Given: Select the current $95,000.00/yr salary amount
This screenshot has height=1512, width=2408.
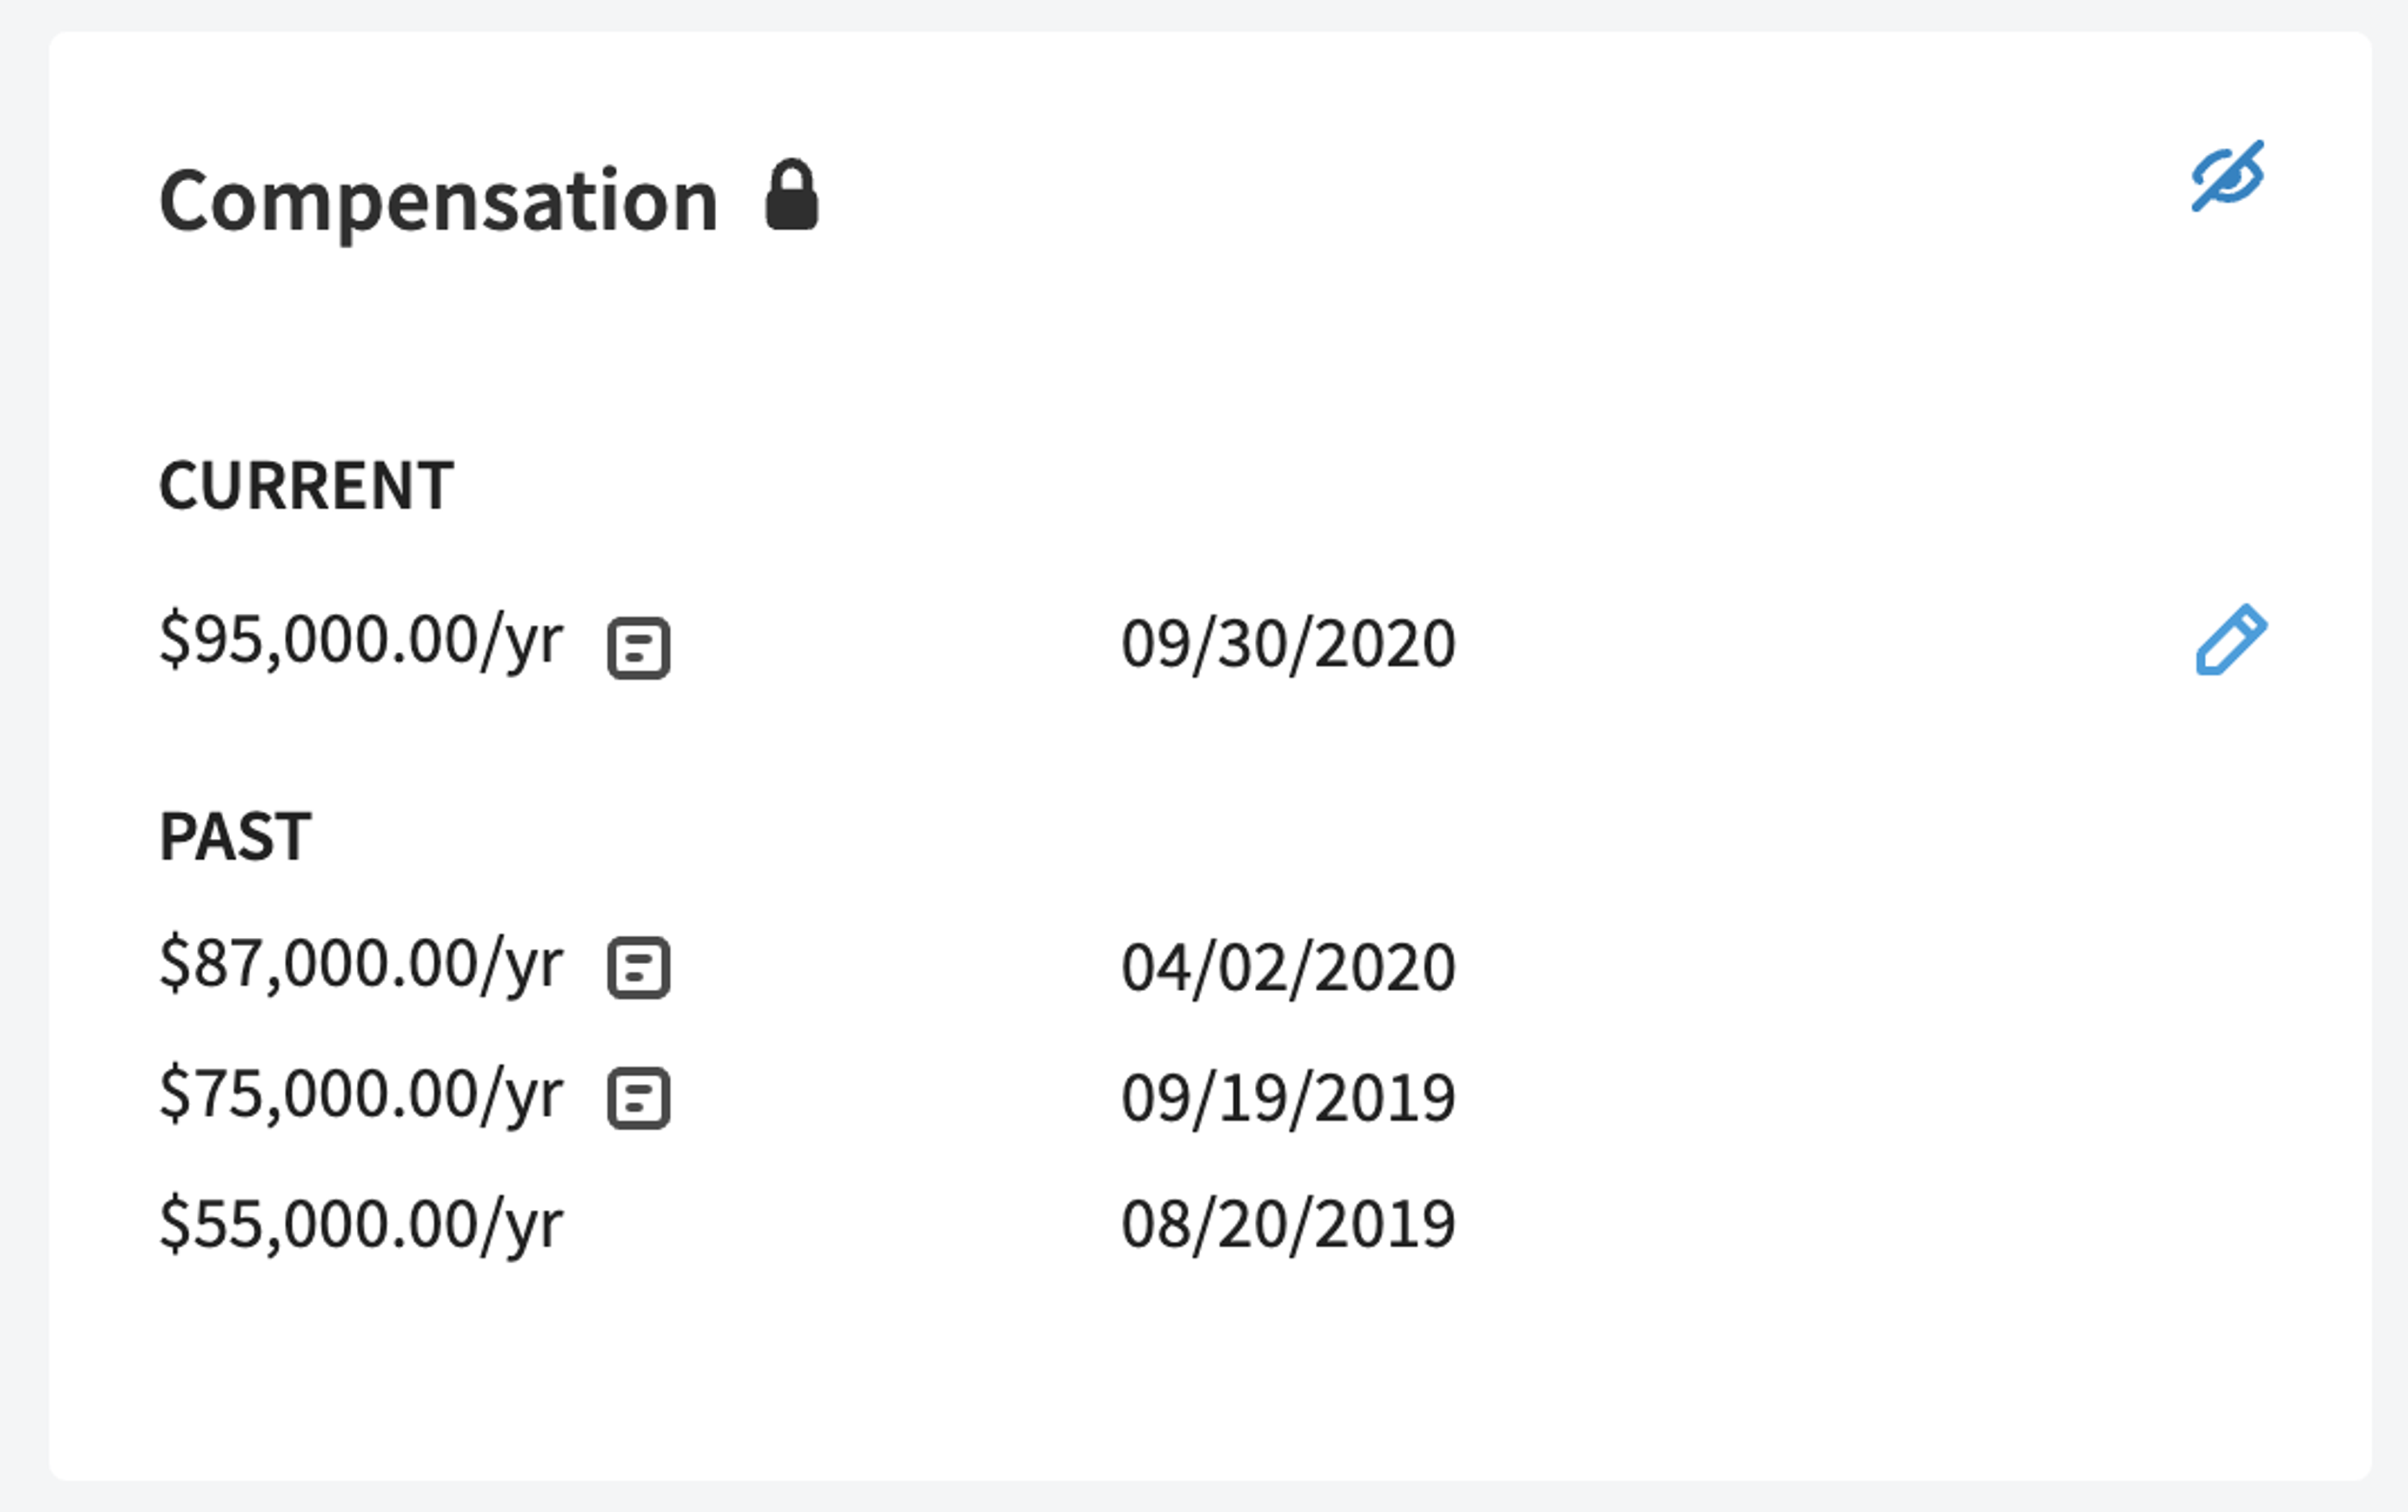Looking at the screenshot, I should tap(361, 641).
